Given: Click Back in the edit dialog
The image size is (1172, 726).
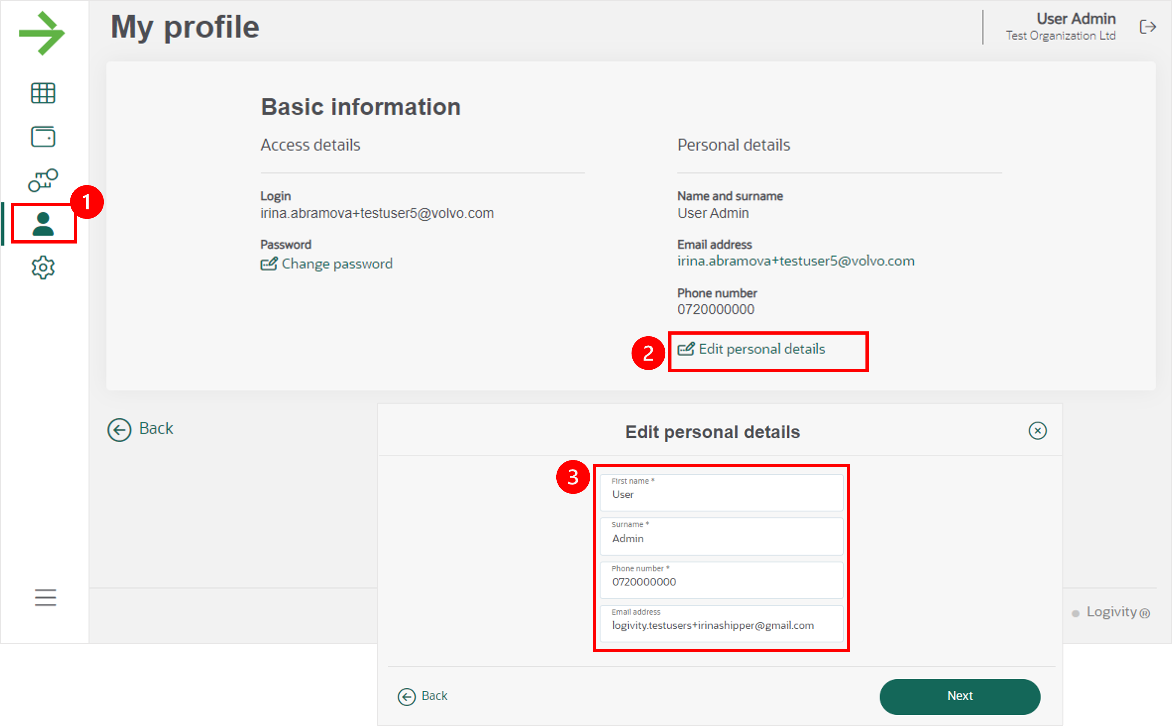Looking at the screenshot, I should (423, 696).
